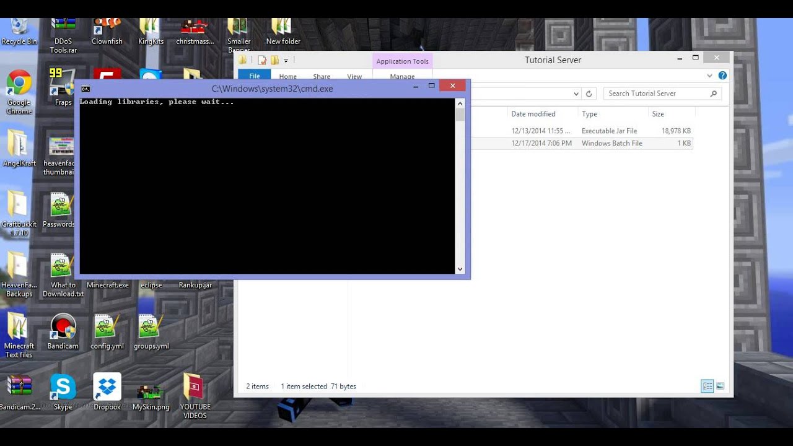Open the KingKits folder icon

tap(151, 32)
